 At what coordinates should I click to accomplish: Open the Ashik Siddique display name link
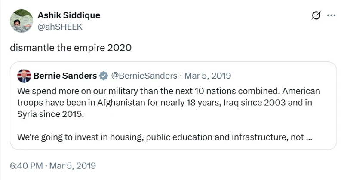point(69,15)
